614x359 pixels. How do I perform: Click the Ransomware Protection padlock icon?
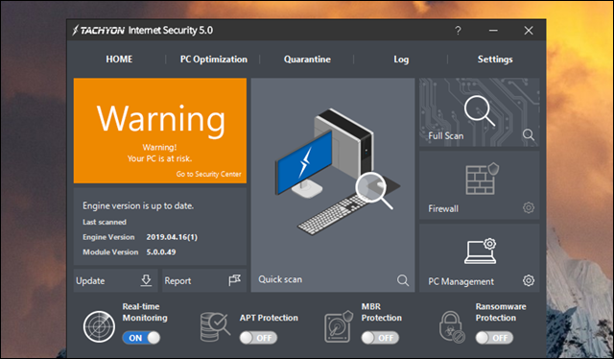pyautogui.click(x=452, y=327)
